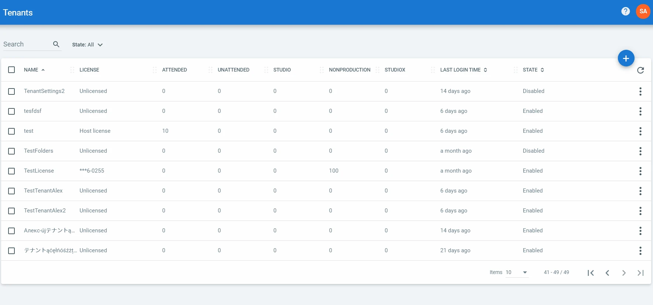Select checkbox for the last tenant row
This screenshot has height=305, width=653.
click(x=11, y=251)
